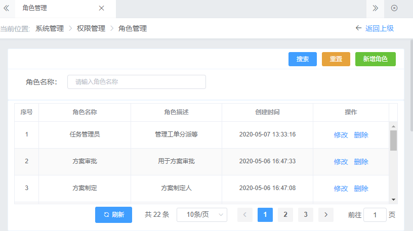Screen dimensions: 413x231
Task: Click 修改 for 任务管理员 row
Action: click(341, 135)
